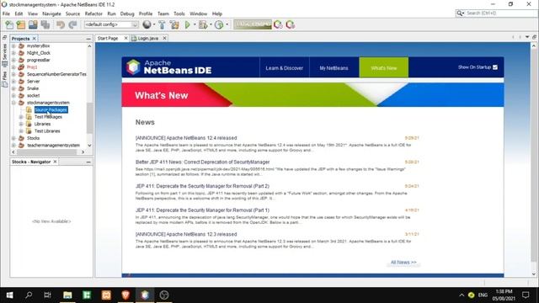Viewport: 539px width, 303px height.
Task: Close the Projects panel tab
Action: [x=34, y=39]
